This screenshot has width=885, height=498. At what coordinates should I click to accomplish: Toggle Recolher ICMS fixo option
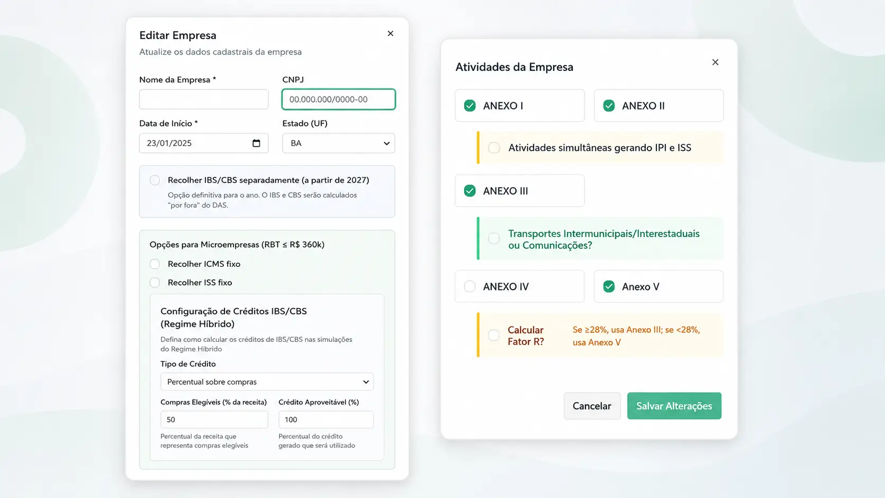[155, 264]
